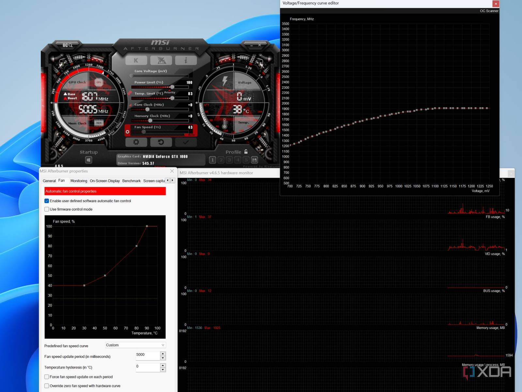Increase the fan speed update period stepper
Screen dimensions: 522x392
163,353
